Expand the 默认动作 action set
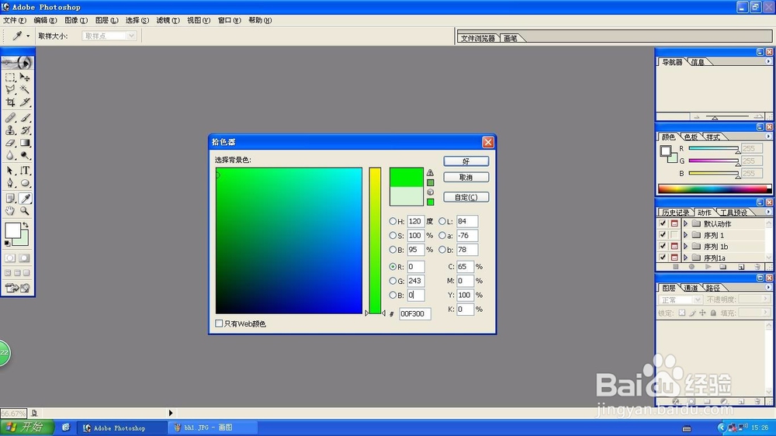Screen dimensions: 776x436 (685, 223)
